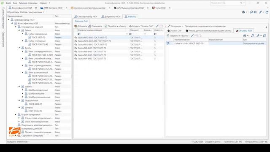Image resolution: width=270 pixels, height=152 pixels.
Task: Click the search box magnifier in title bar
Action: pos(241,3)
